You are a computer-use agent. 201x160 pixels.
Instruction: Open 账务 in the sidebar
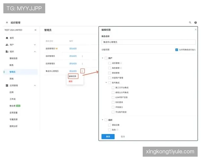click(x=11, y=65)
